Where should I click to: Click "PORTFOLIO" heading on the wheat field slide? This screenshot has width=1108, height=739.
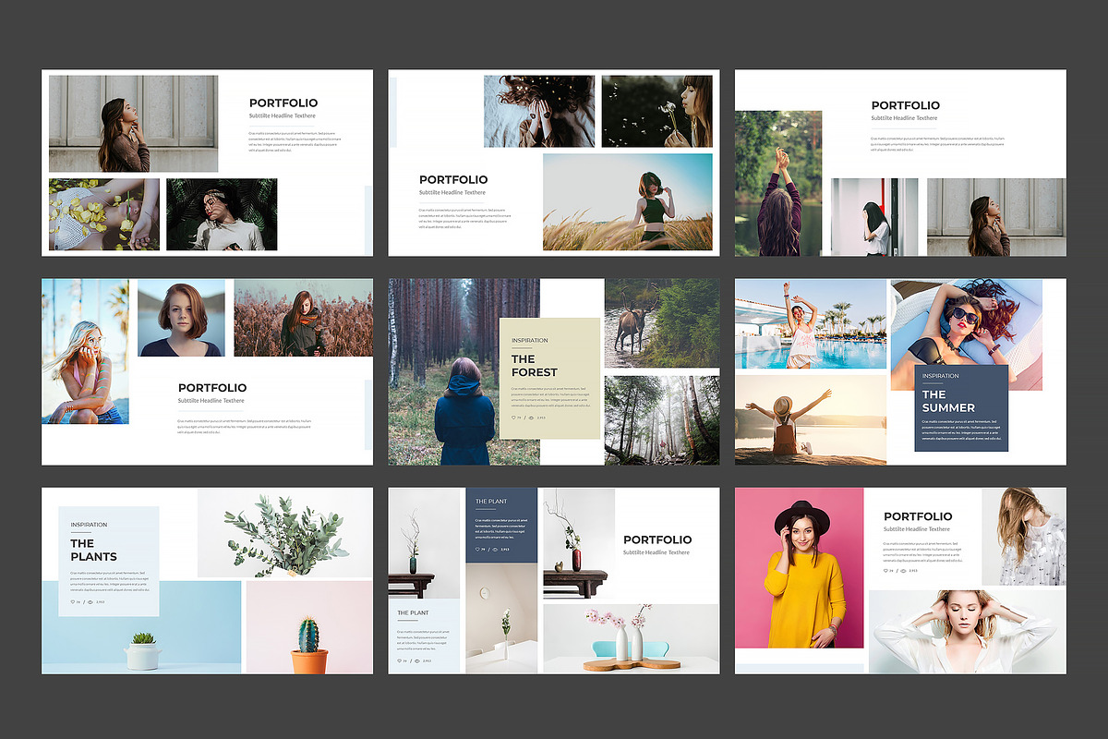pos(453,180)
